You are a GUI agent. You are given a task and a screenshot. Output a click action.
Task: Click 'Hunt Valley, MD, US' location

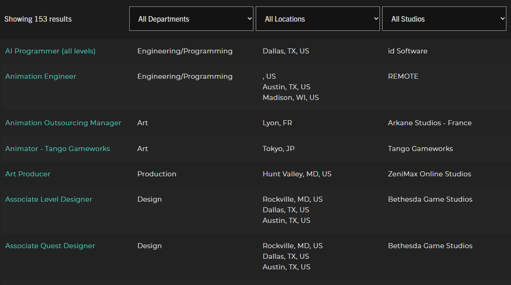(x=297, y=174)
